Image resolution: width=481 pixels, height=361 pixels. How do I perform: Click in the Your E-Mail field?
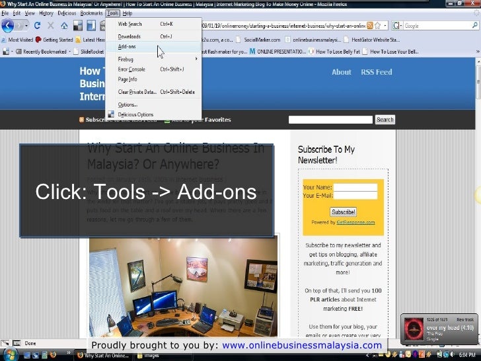(355, 195)
